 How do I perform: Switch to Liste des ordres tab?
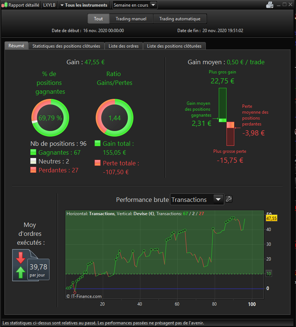click(123, 46)
